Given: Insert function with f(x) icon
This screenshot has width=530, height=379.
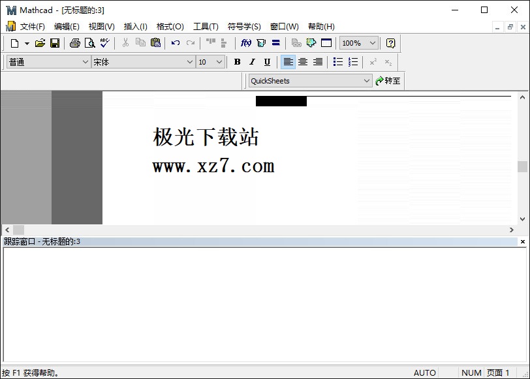Looking at the screenshot, I should click(x=246, y=43).
